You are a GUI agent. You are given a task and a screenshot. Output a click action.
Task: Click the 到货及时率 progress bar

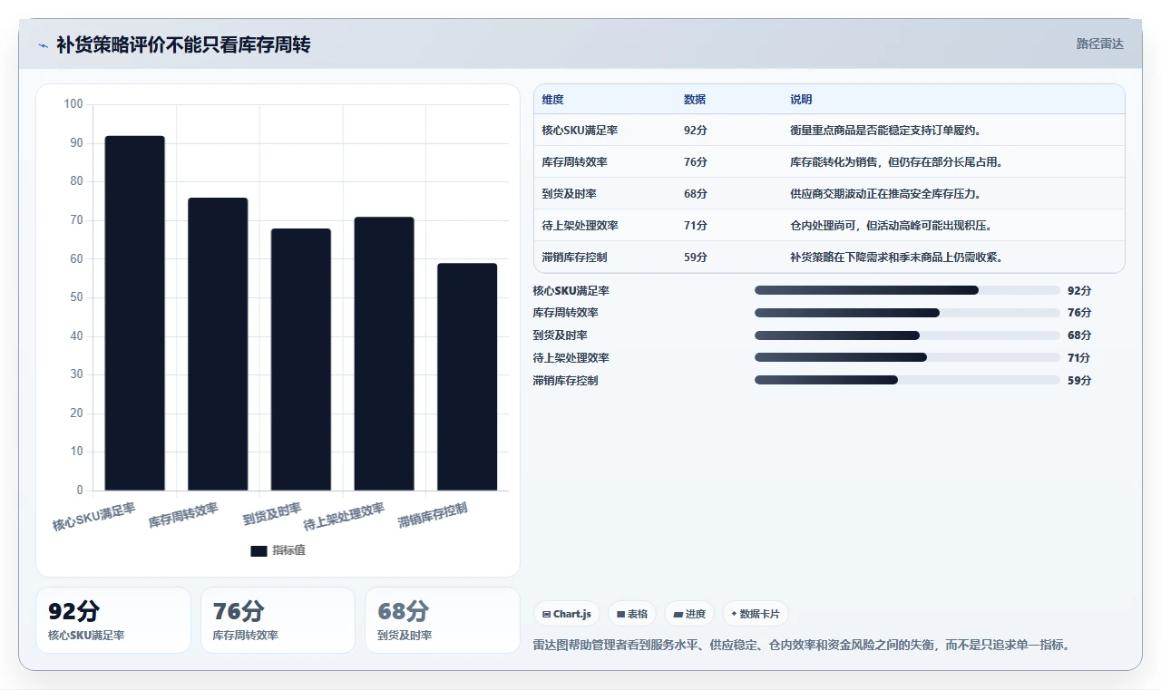click(x=907, y=335)
